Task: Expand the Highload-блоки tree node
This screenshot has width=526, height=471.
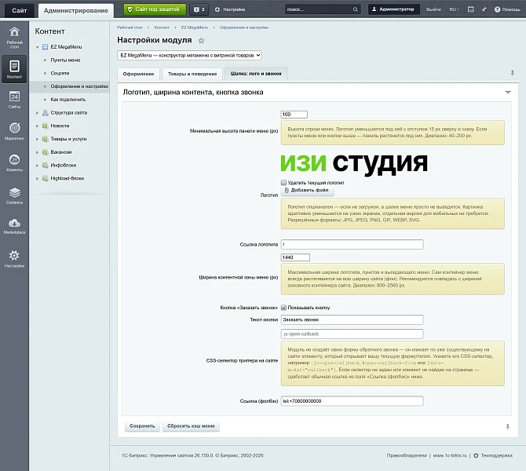Action: pyautogui.click(x=37, y=178)
